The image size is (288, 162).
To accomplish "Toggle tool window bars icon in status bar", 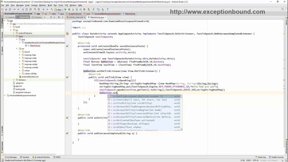I will [x=3, y=160].
